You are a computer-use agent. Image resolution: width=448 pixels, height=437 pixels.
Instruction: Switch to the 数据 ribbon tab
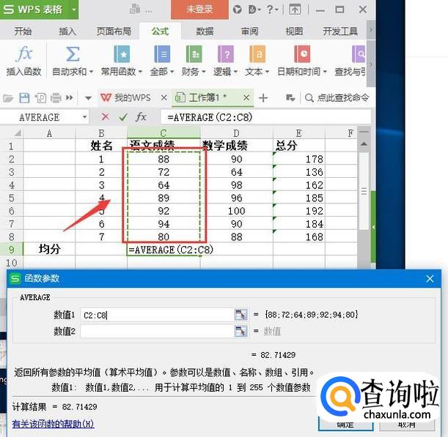point(205,31)
